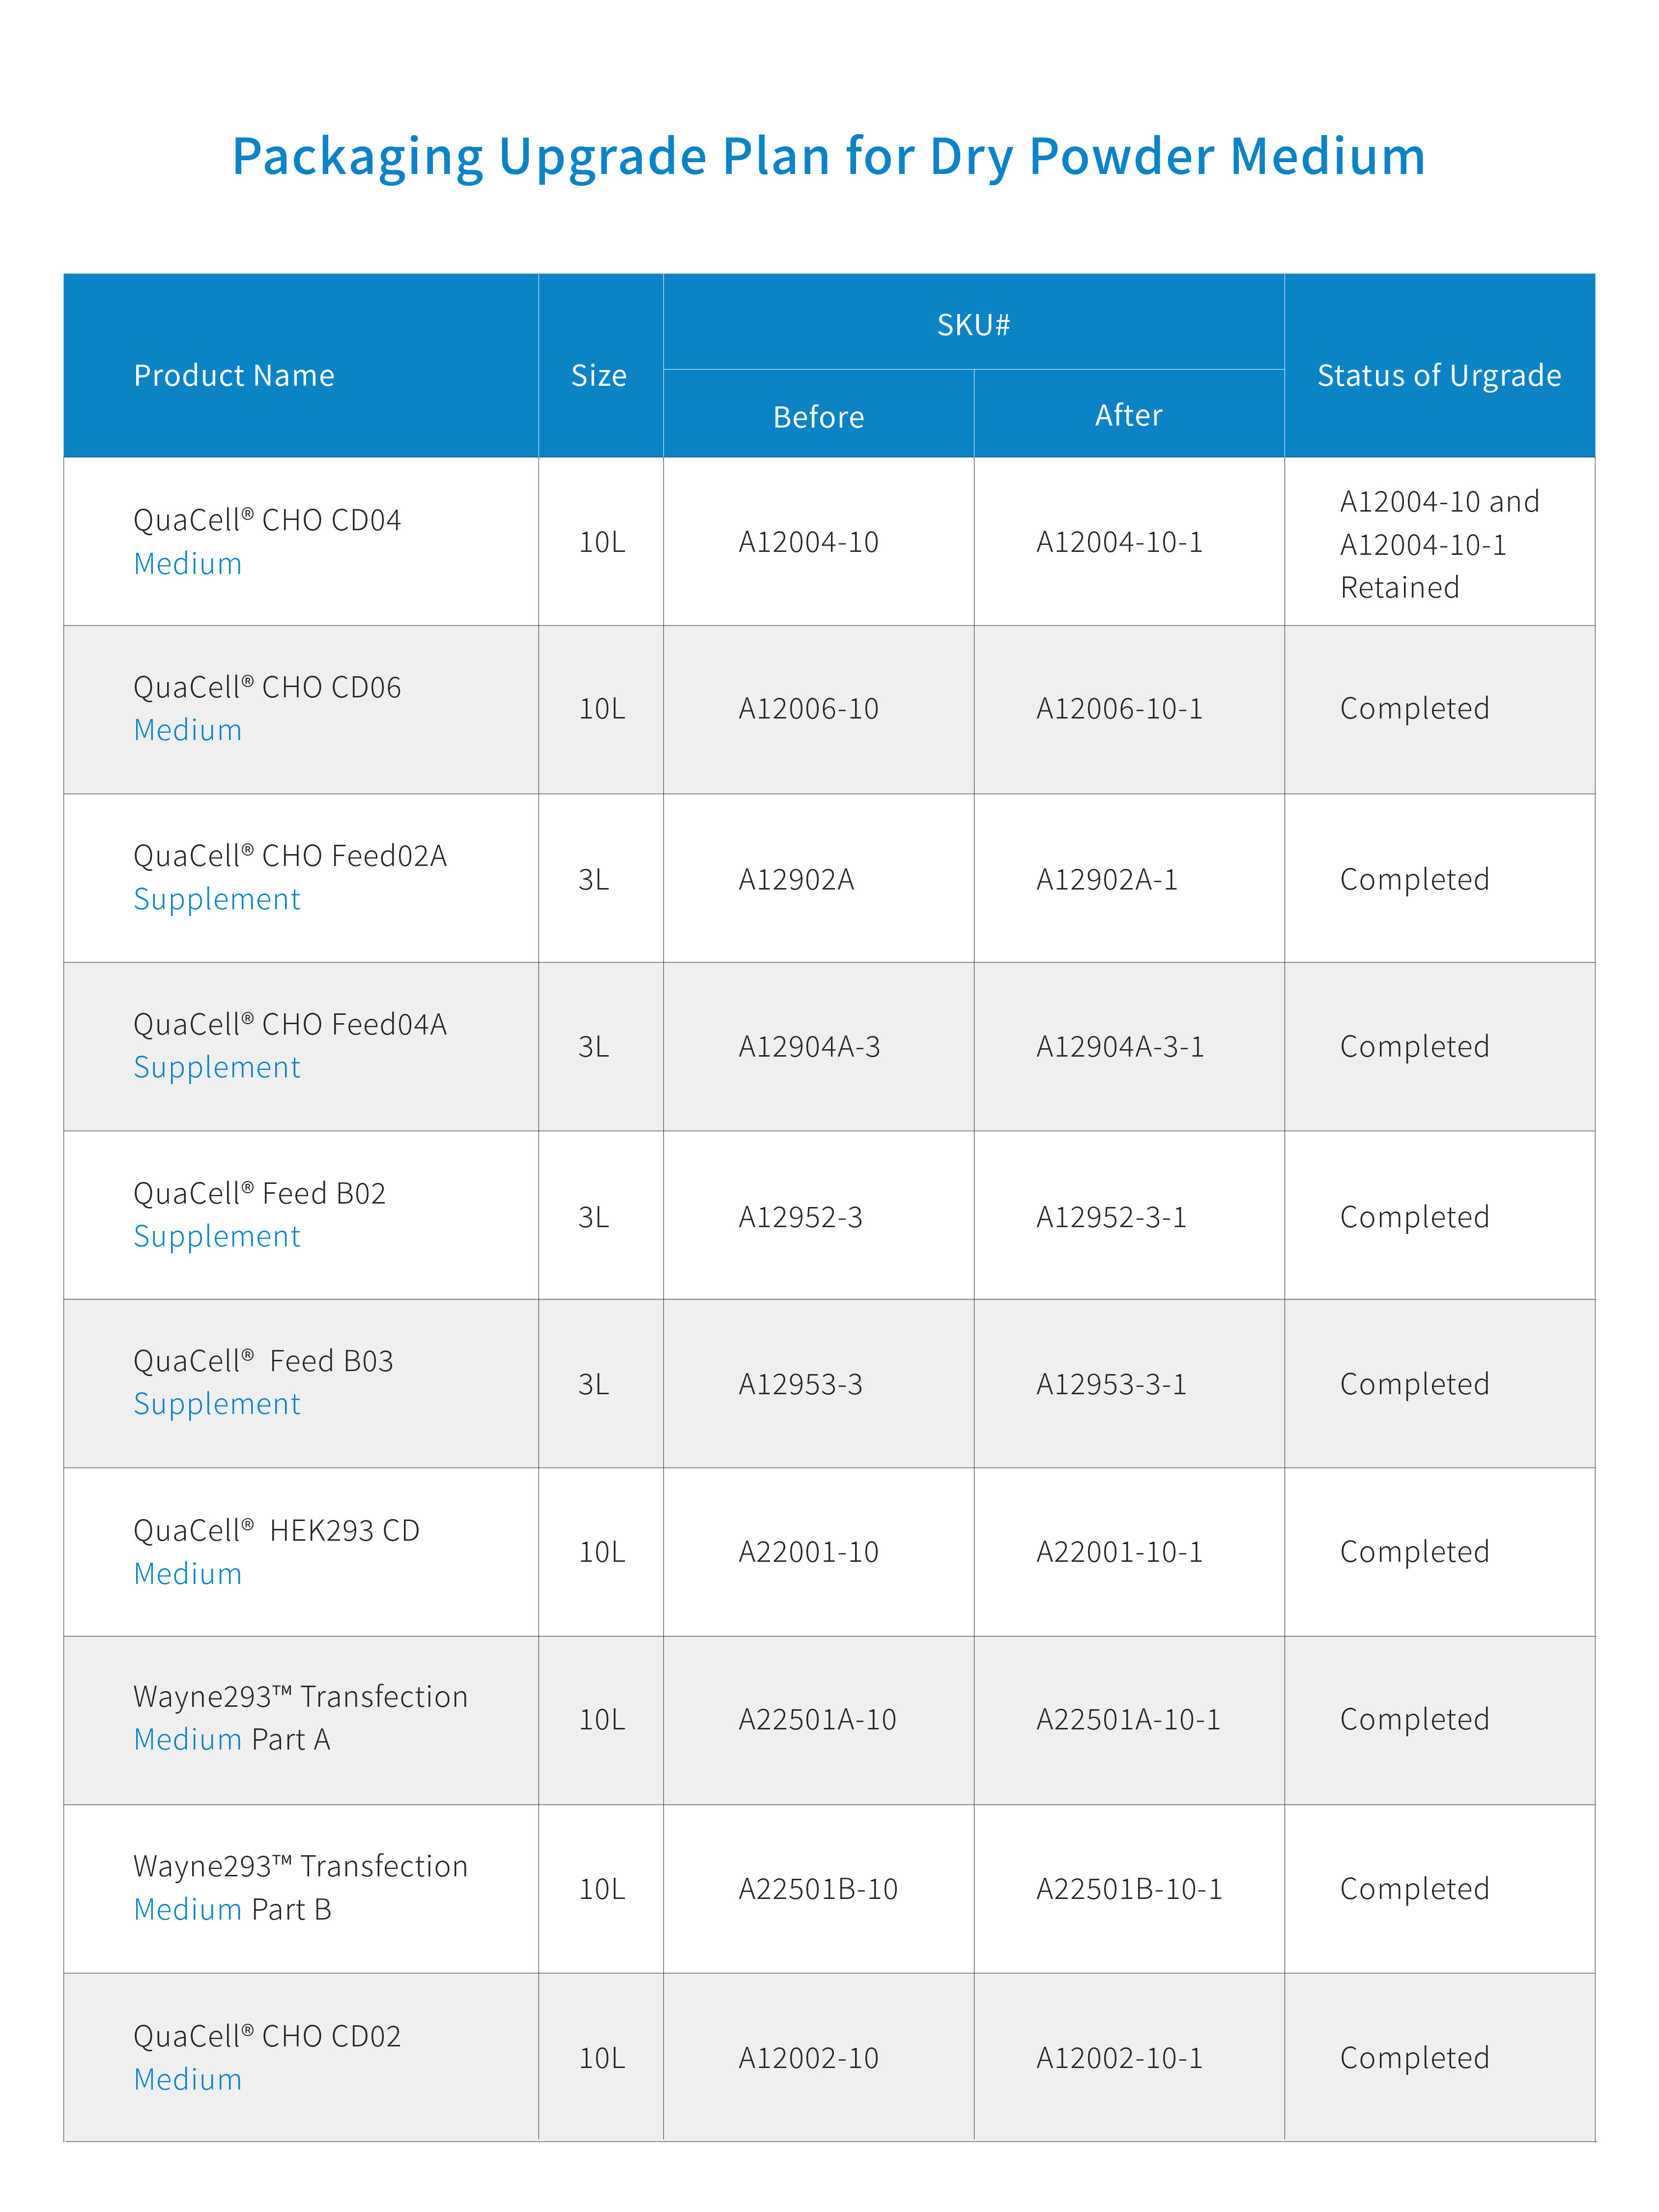Click the Medium link under QuaCell CHO CD04

(x=188, y=564)
